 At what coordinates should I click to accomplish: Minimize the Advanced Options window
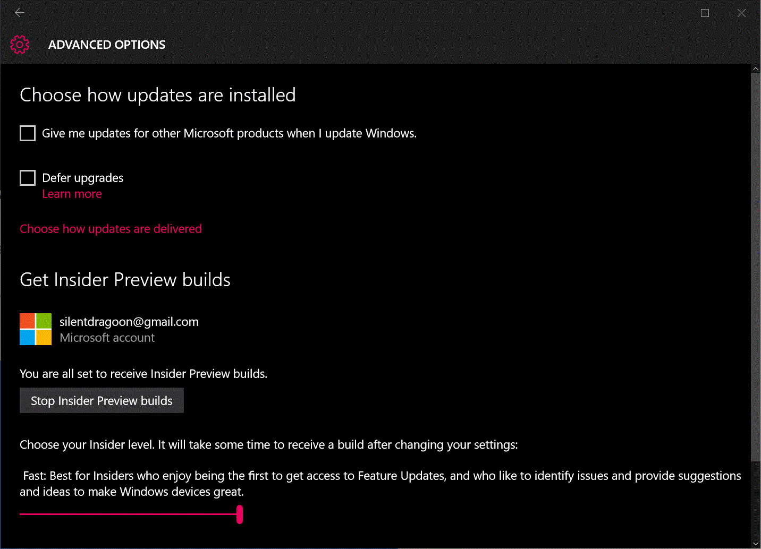tap(669, 13)
